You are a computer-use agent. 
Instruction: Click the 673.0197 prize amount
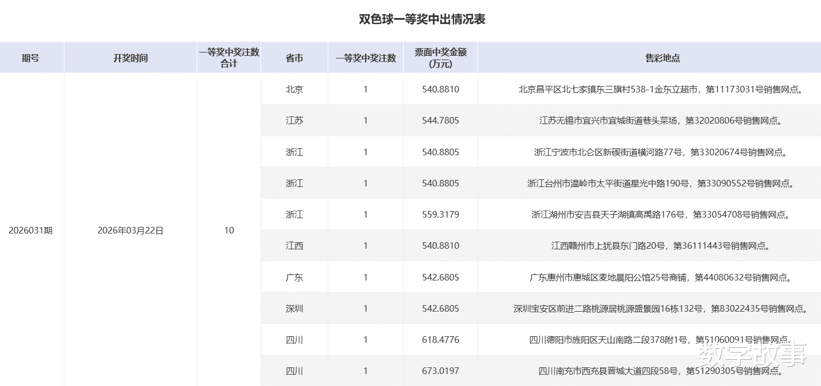click(441, 371)
